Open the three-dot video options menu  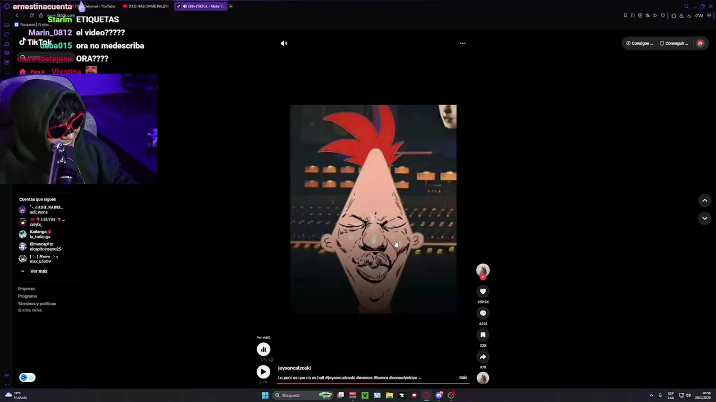pyautogui.click(x=463, y=43)
